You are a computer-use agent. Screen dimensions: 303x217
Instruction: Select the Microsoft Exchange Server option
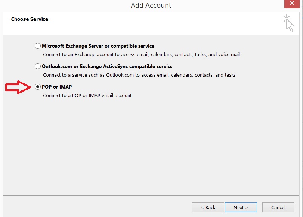pyautogui.click(x=37, y=45)
